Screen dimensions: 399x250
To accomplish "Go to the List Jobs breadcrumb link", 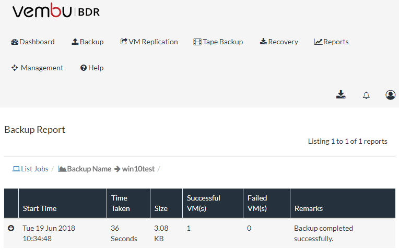I will (34, 169).
